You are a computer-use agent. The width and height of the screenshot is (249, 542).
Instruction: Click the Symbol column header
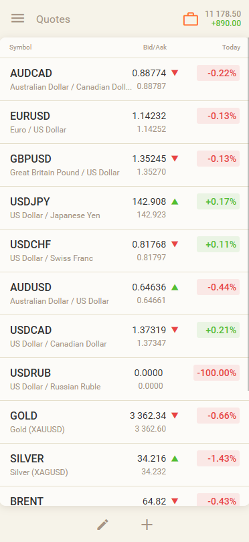click(x=20, y=48)
